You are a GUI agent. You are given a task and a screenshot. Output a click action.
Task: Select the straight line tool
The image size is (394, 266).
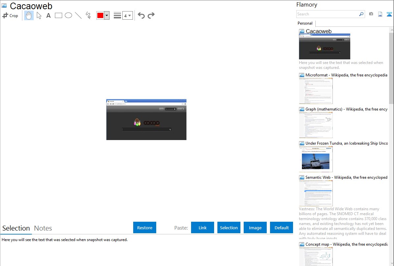point(78,15)
